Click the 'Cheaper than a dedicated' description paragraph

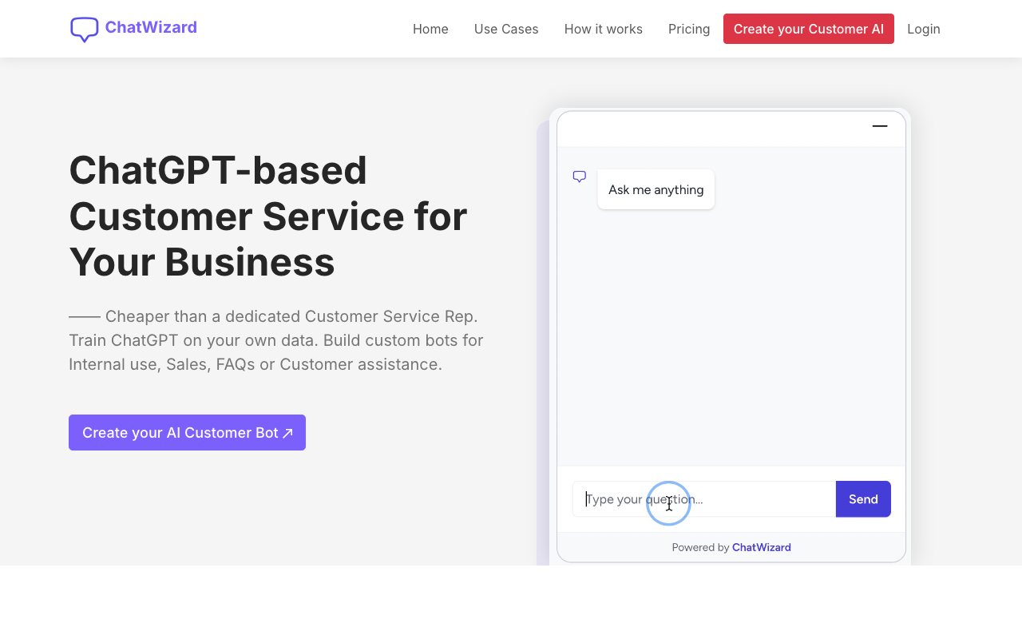coord(276,340)
